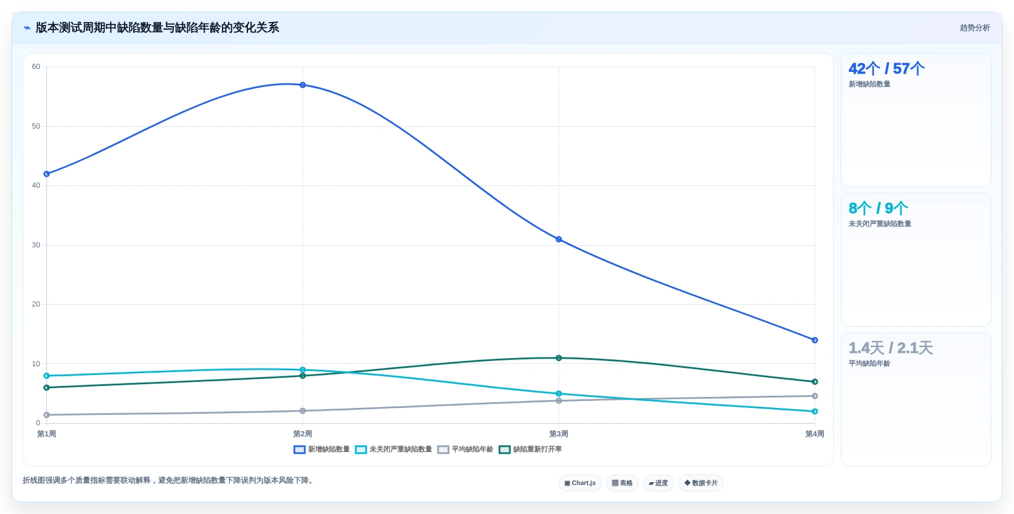Screen dimensions: 1014x514
Task: Click the 60 y-axis tick label
Action: [36, 67]
